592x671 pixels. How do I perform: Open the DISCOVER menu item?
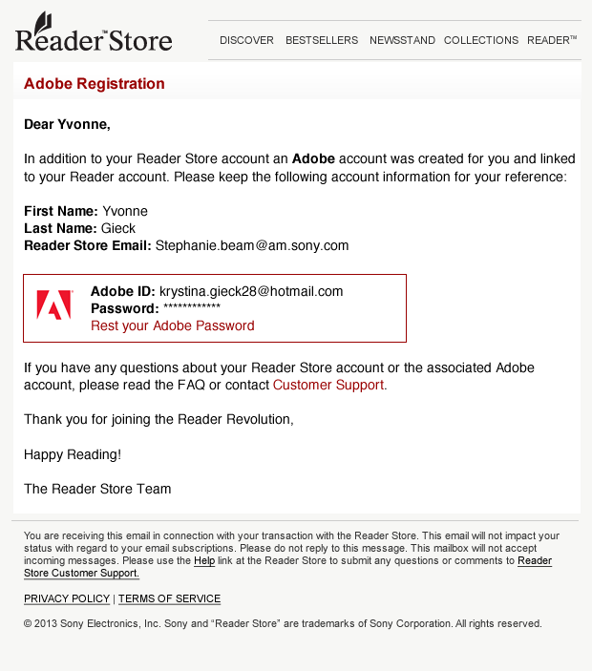[x=246, y=40]
